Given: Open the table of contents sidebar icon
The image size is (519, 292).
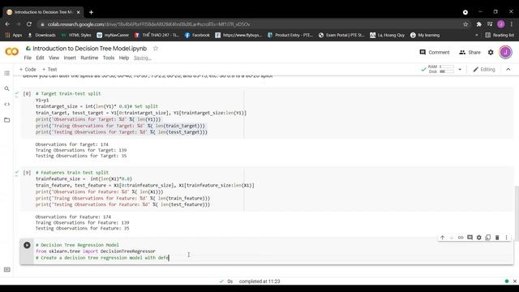Looking at the screenshot, I should [x=7, y=73].
